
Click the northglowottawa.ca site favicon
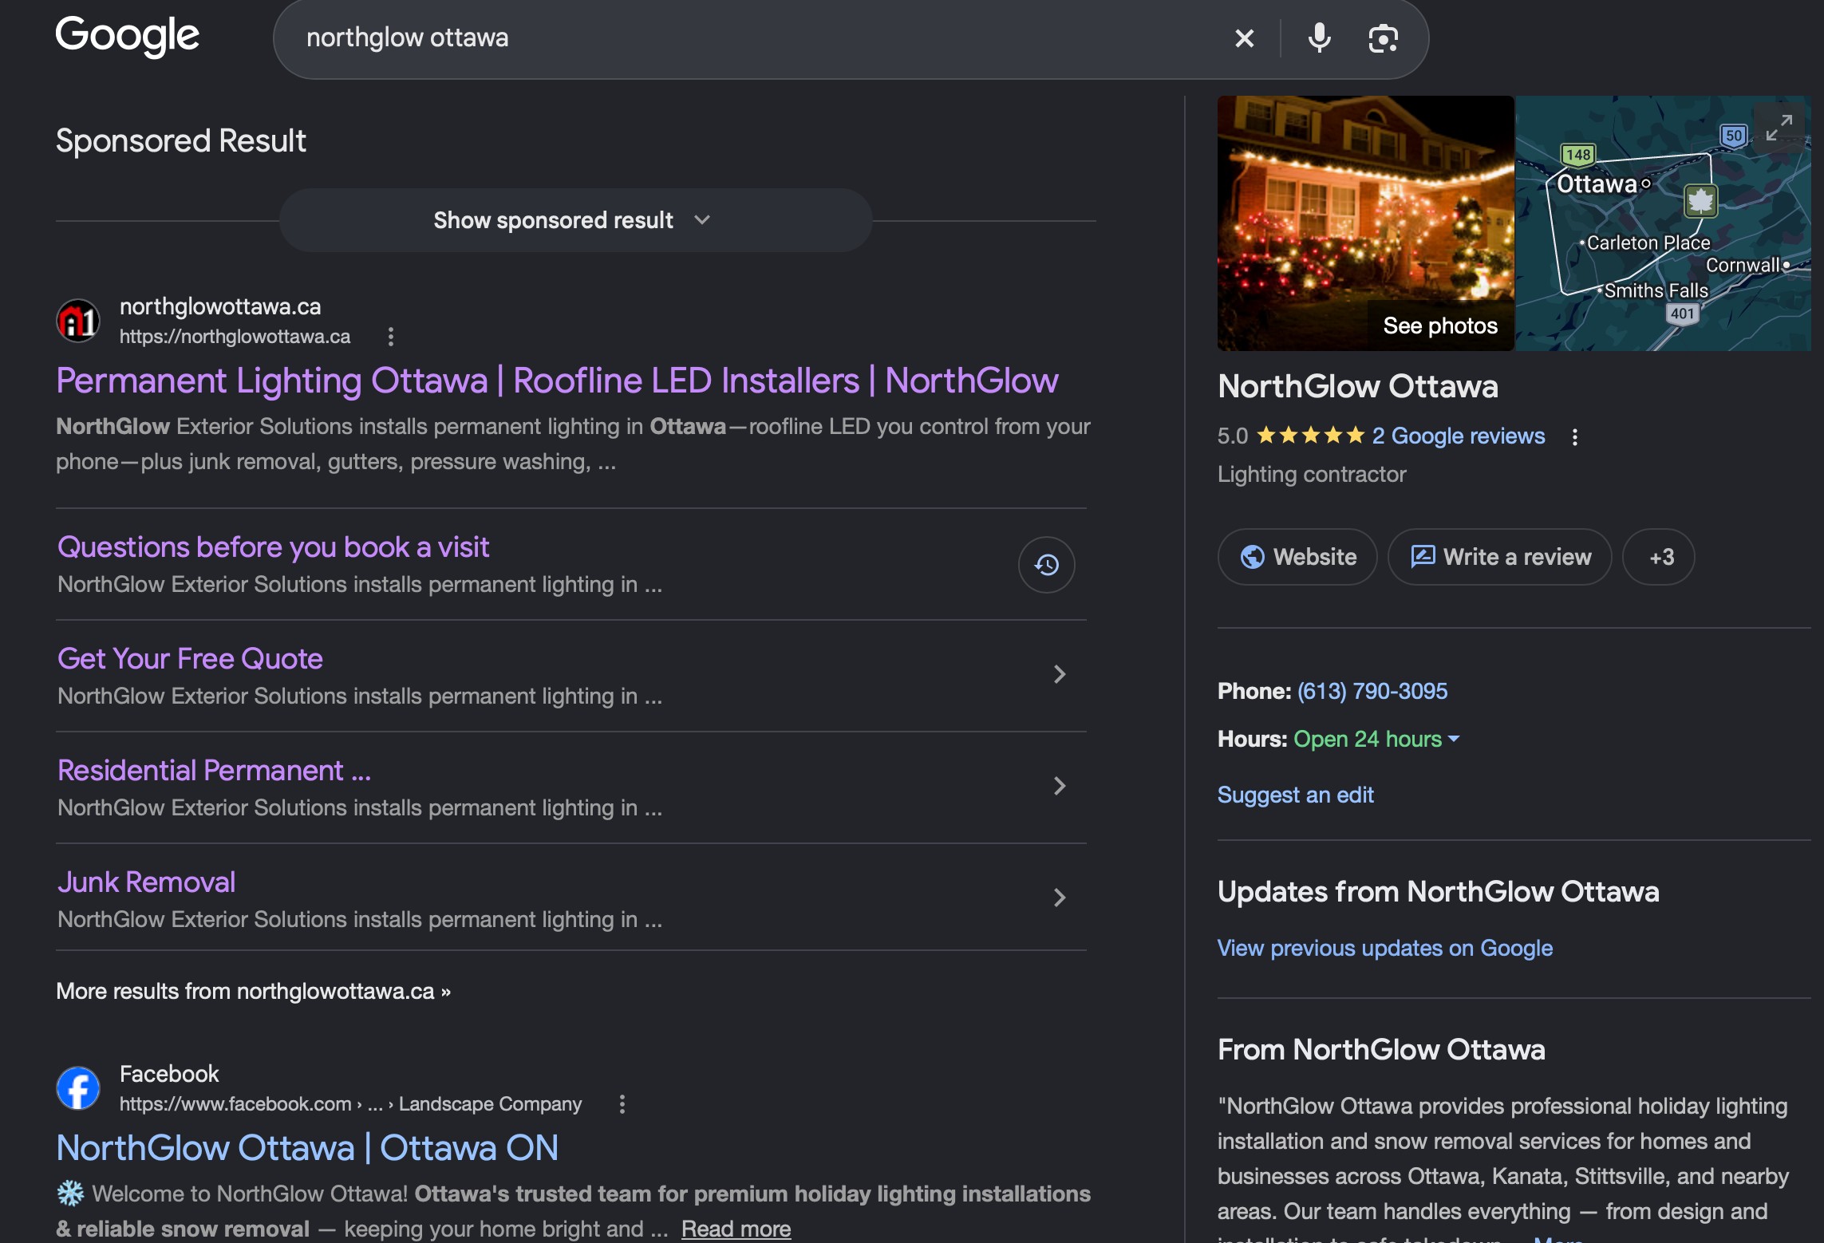78,321
